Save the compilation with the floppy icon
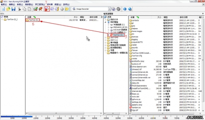205x120 pixels. pos(13,9)
